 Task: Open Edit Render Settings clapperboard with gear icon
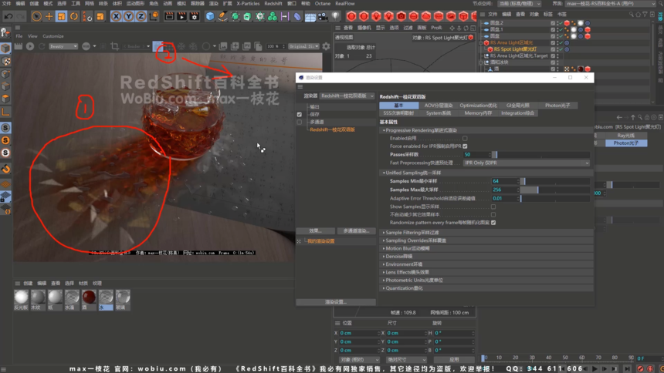coord(195,16)
